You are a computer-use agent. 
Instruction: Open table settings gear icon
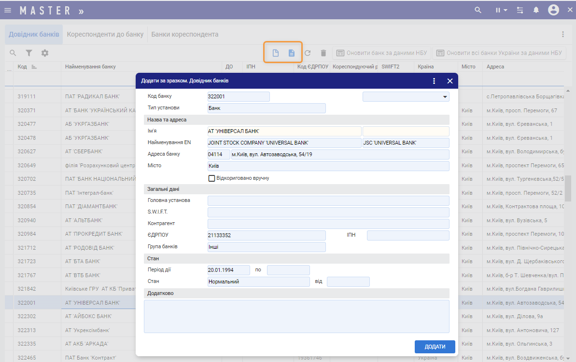tap(45, 53)
